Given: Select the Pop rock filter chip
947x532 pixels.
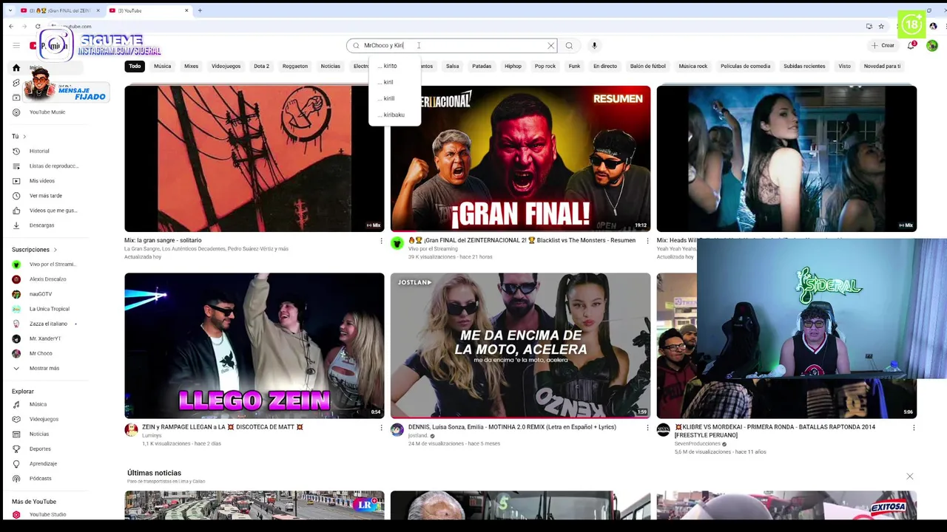Looking at the screenshot, I should (545, 66).
